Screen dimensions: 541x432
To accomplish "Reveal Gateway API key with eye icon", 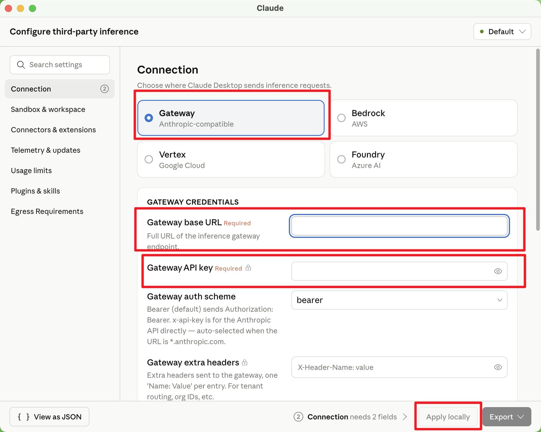I will 498,271.
